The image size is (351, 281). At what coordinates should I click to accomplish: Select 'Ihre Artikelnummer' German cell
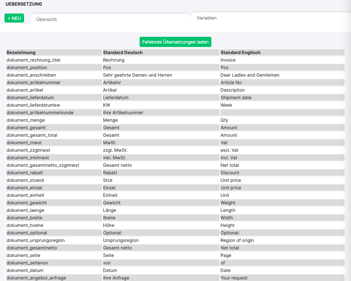123,113
